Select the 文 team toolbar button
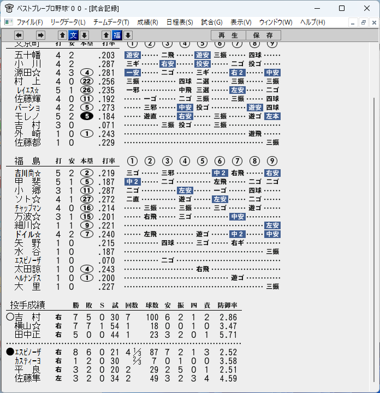Screen dimensions: 380x393 tap(74, 35)
